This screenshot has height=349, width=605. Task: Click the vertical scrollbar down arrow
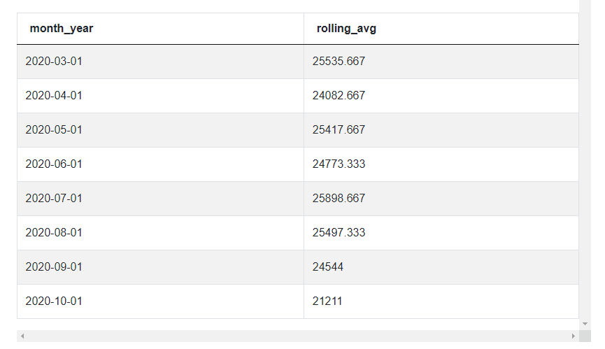coord(585,324)
